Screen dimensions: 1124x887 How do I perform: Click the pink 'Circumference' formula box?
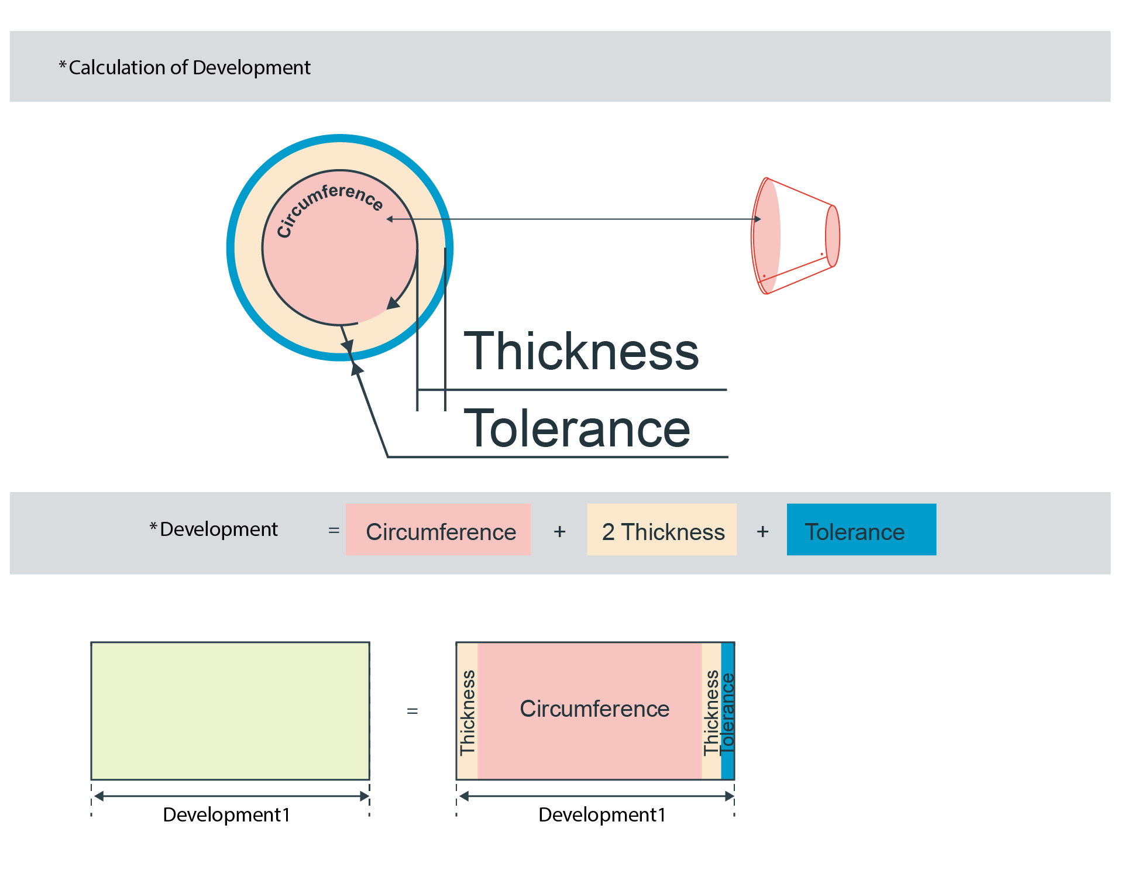pyautogui.click(x=438, y=530)
